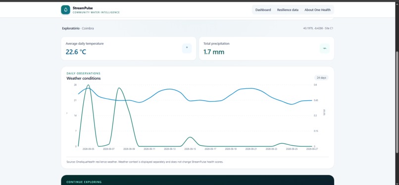
Task: Click the StreamPulse water drop logo icon
Action: [65, 10]
